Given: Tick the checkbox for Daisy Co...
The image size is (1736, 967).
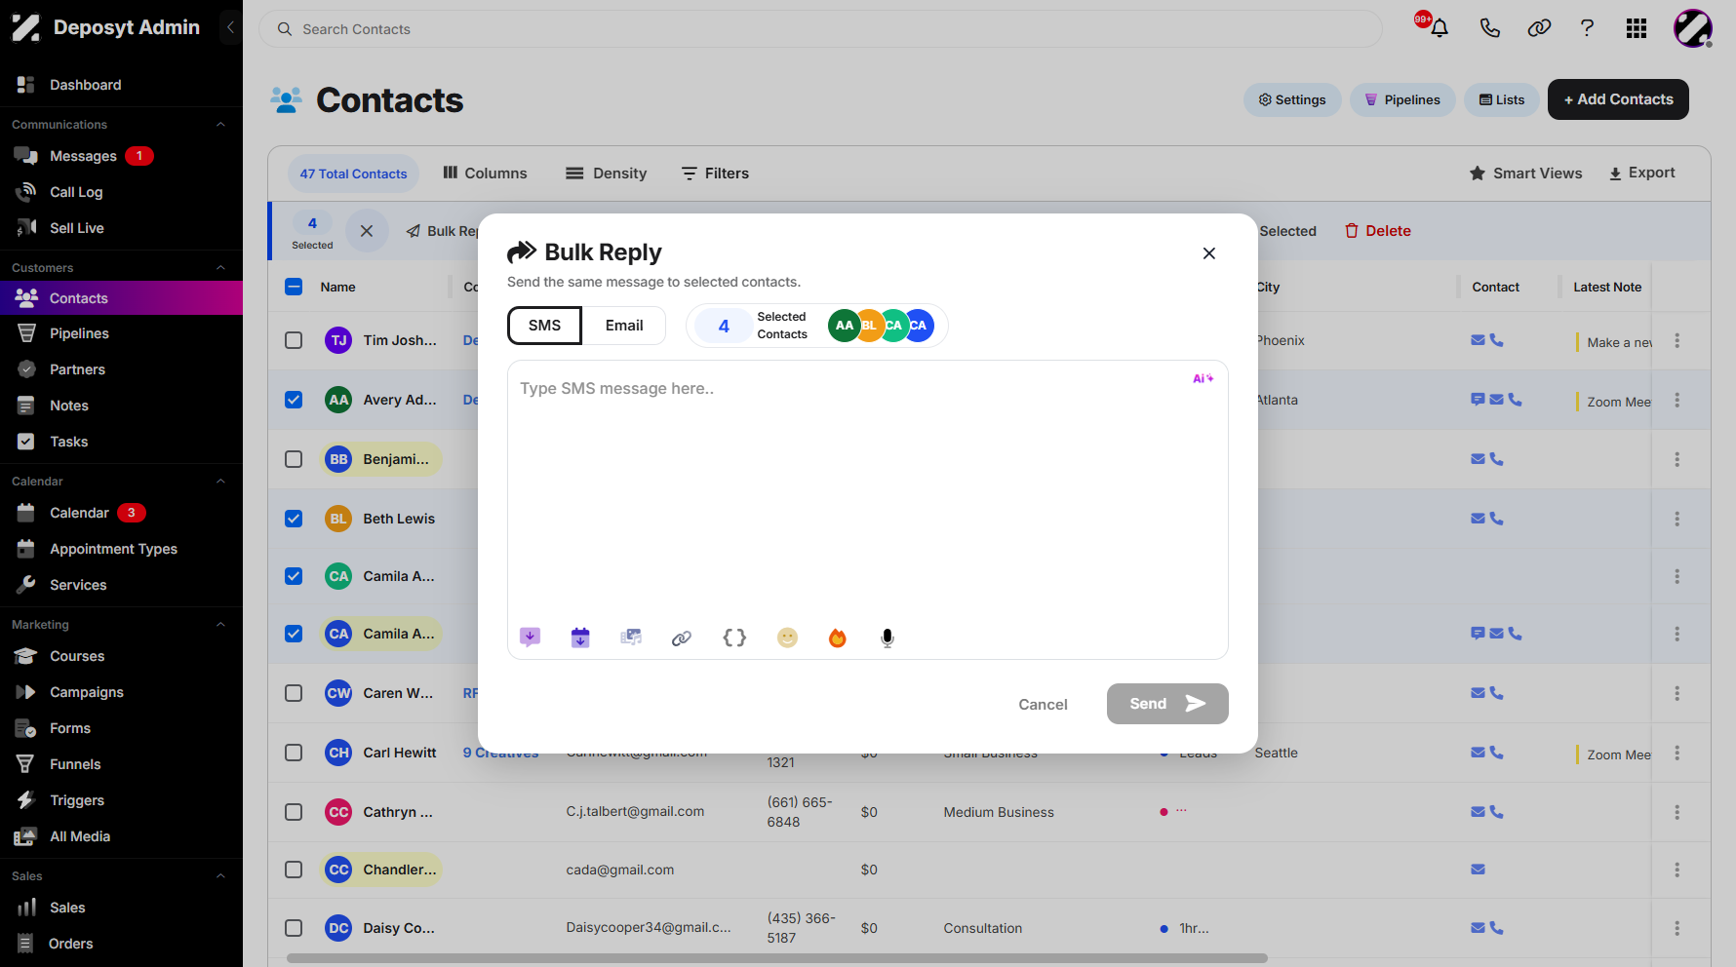Looking at the screenshot, I should tap(294, 928).
